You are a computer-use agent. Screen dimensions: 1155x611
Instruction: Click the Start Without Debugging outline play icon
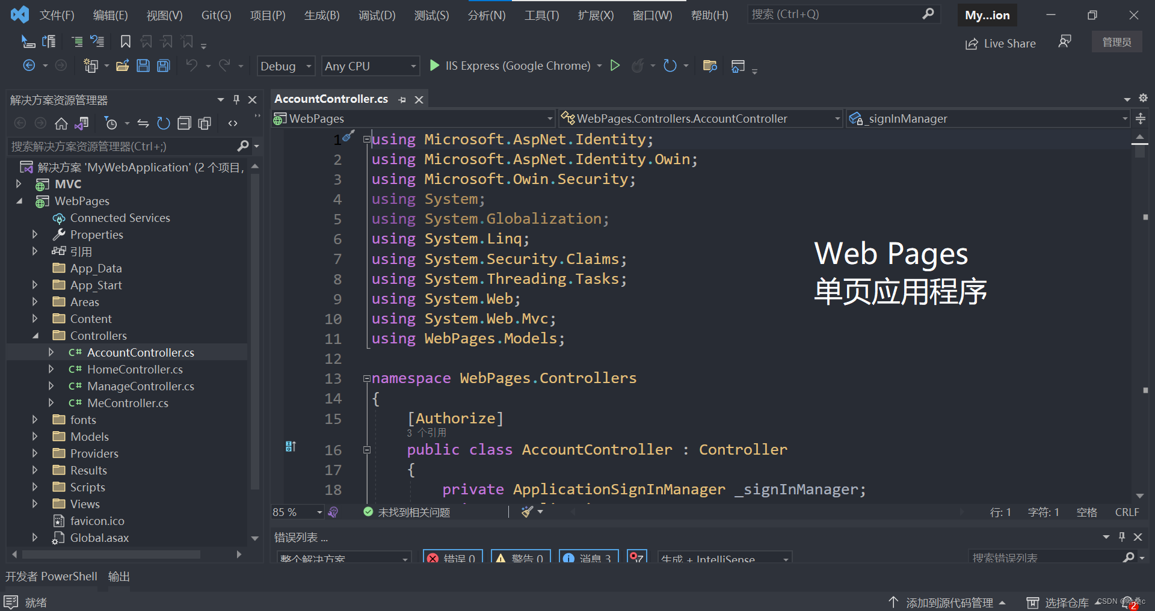615,66
